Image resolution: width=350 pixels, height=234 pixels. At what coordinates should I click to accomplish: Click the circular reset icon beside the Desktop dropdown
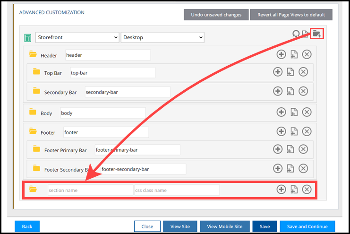(296, 34)
